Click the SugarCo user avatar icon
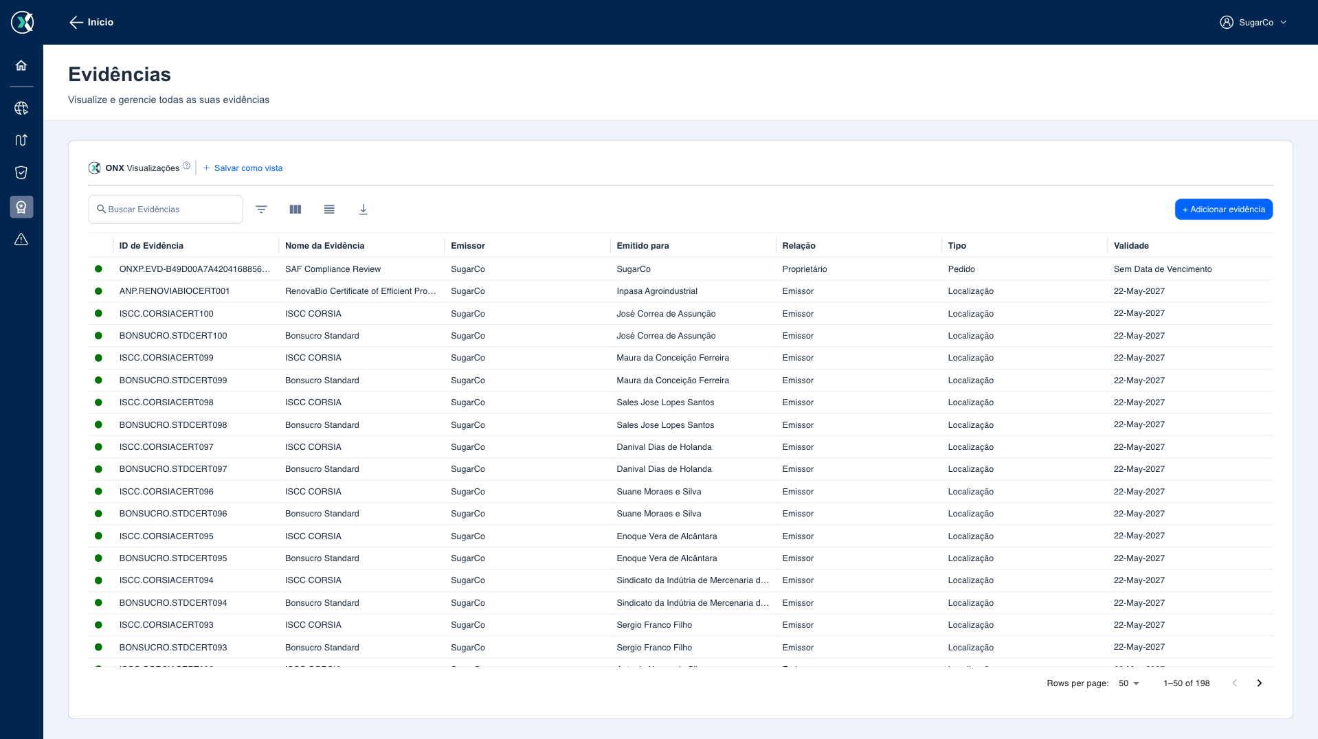Viewport: 1318px width, 739px height. [x=1227, y=22]
